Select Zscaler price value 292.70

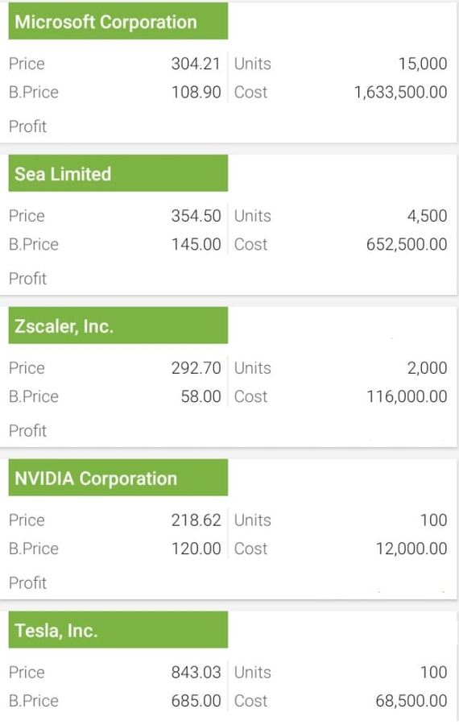[196, 368]
